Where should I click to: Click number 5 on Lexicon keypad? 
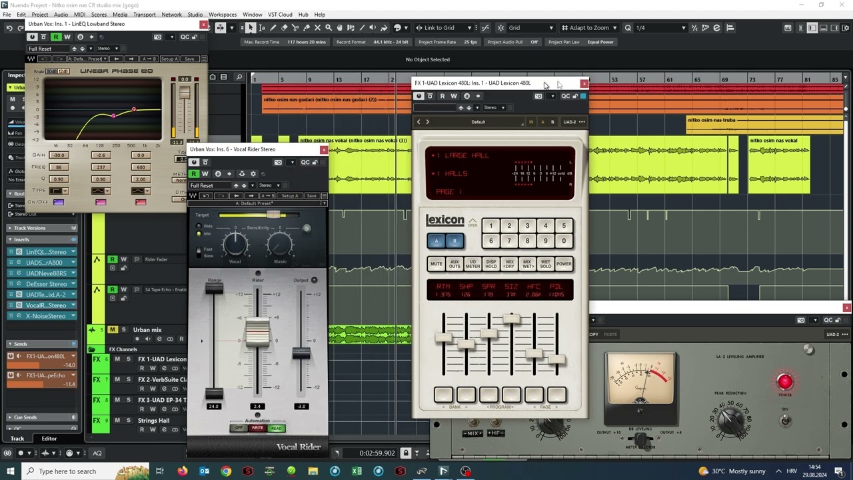tap(564, 226)
